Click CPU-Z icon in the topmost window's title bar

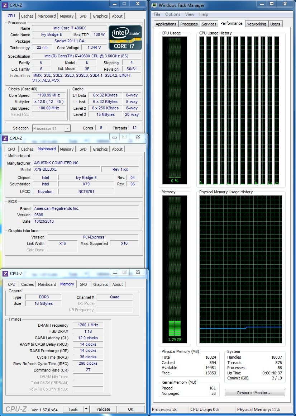5,5
